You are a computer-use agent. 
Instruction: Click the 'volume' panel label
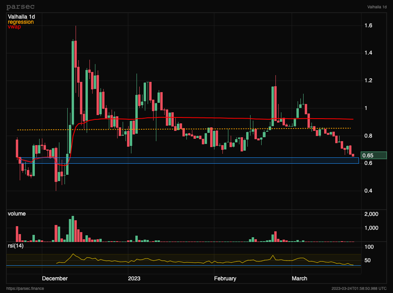[x=17, y=214]
